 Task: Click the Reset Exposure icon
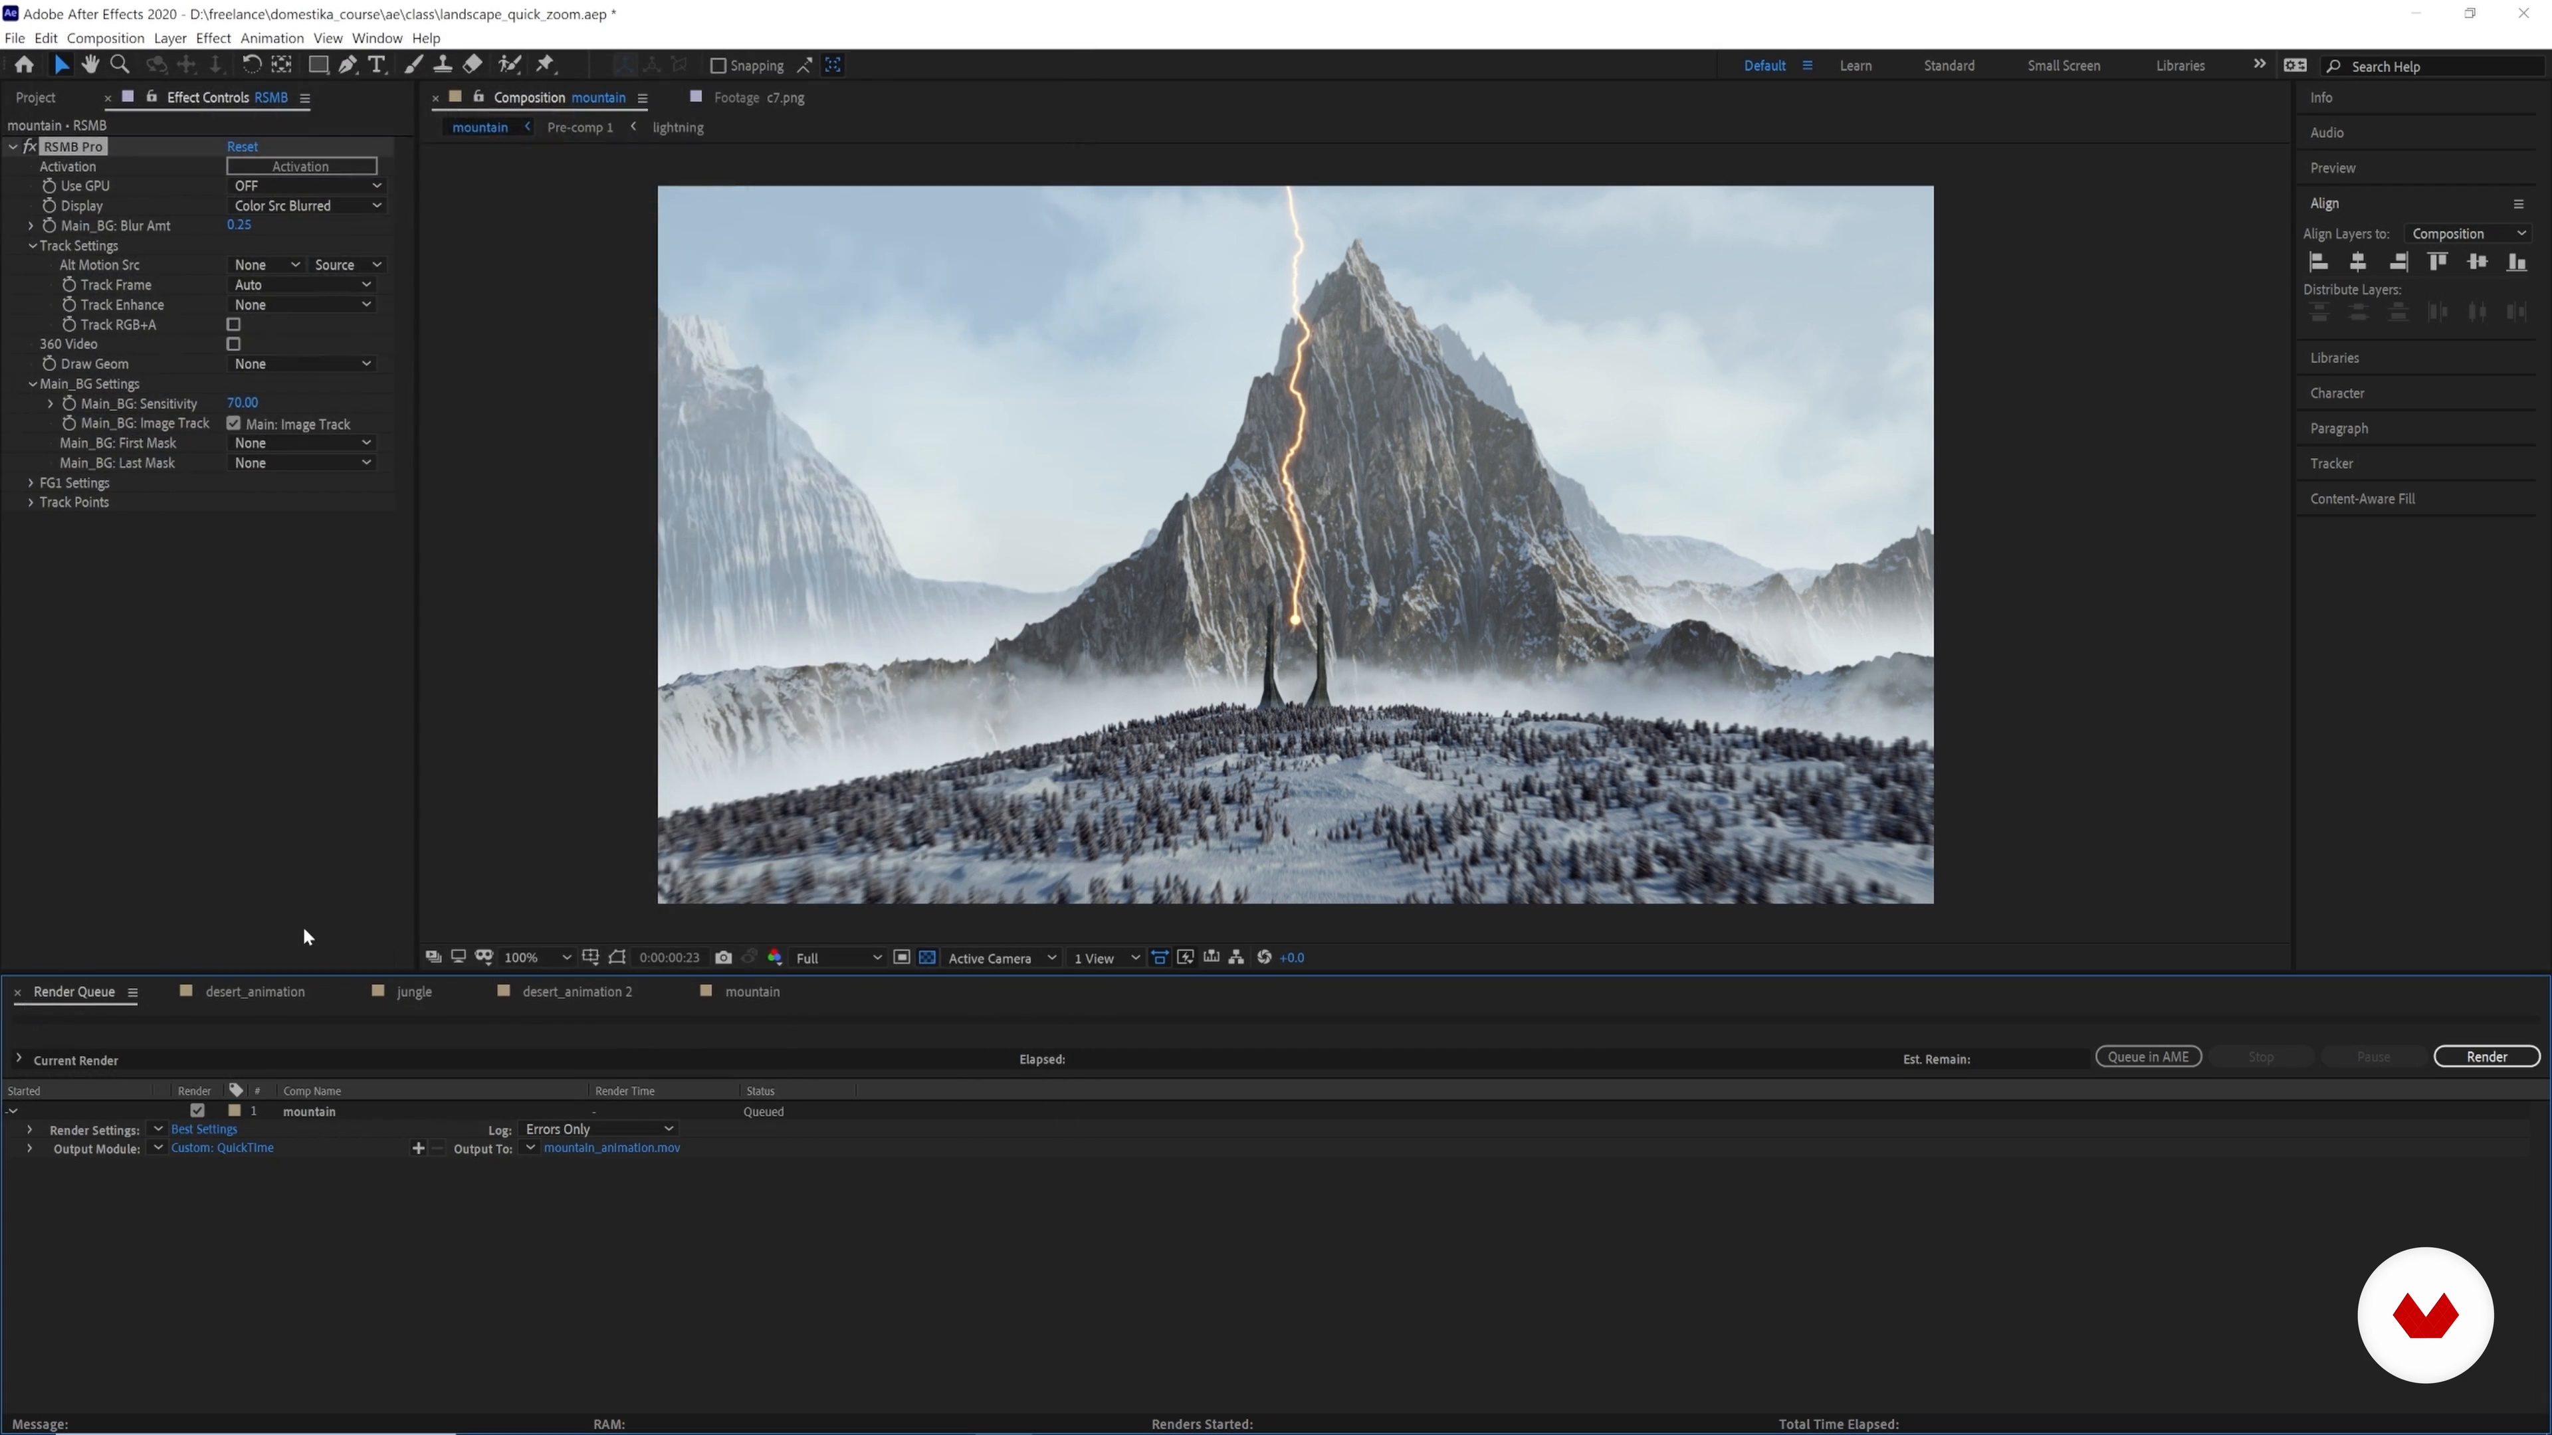(1264, 957)
